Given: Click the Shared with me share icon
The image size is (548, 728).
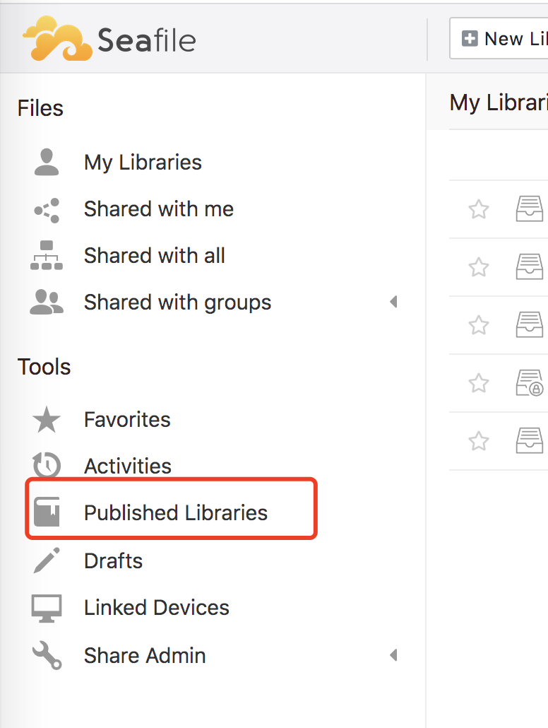Looking at the screenshot, I should [x=47, y=209].
